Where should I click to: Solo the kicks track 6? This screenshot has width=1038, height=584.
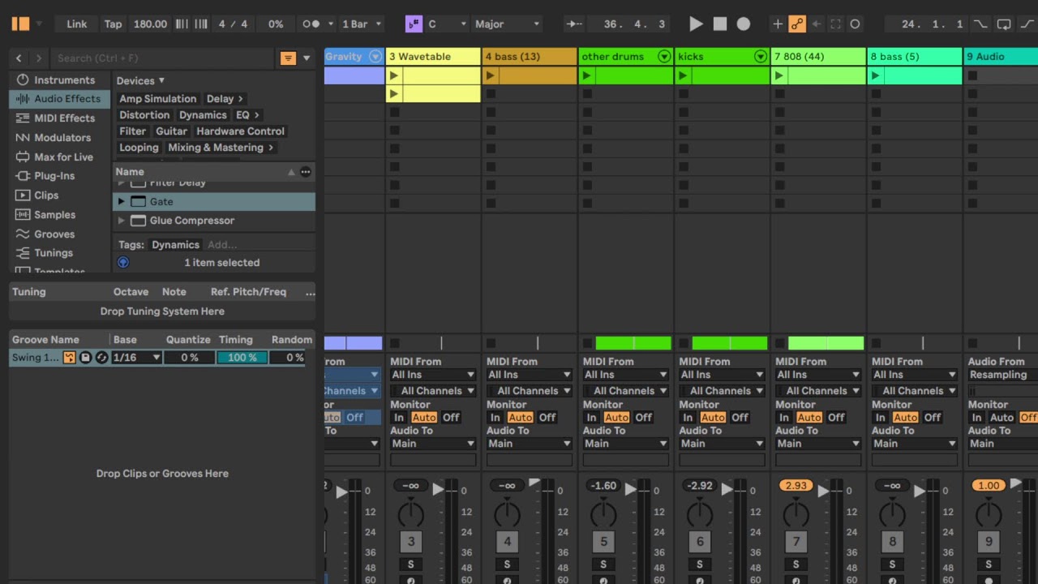[x=699, y=564]
